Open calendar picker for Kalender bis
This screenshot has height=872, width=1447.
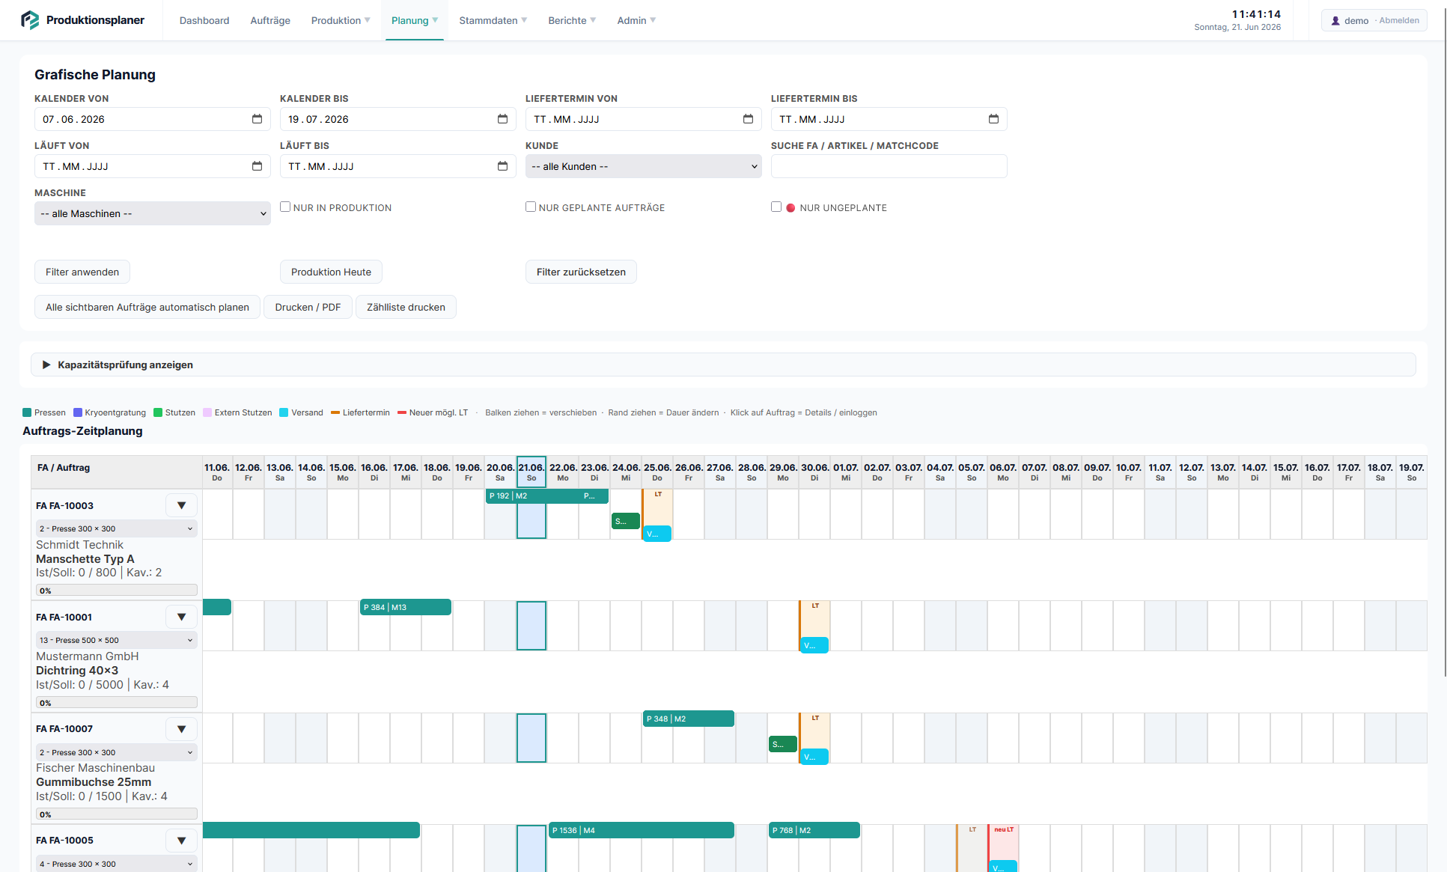[502, 119]
